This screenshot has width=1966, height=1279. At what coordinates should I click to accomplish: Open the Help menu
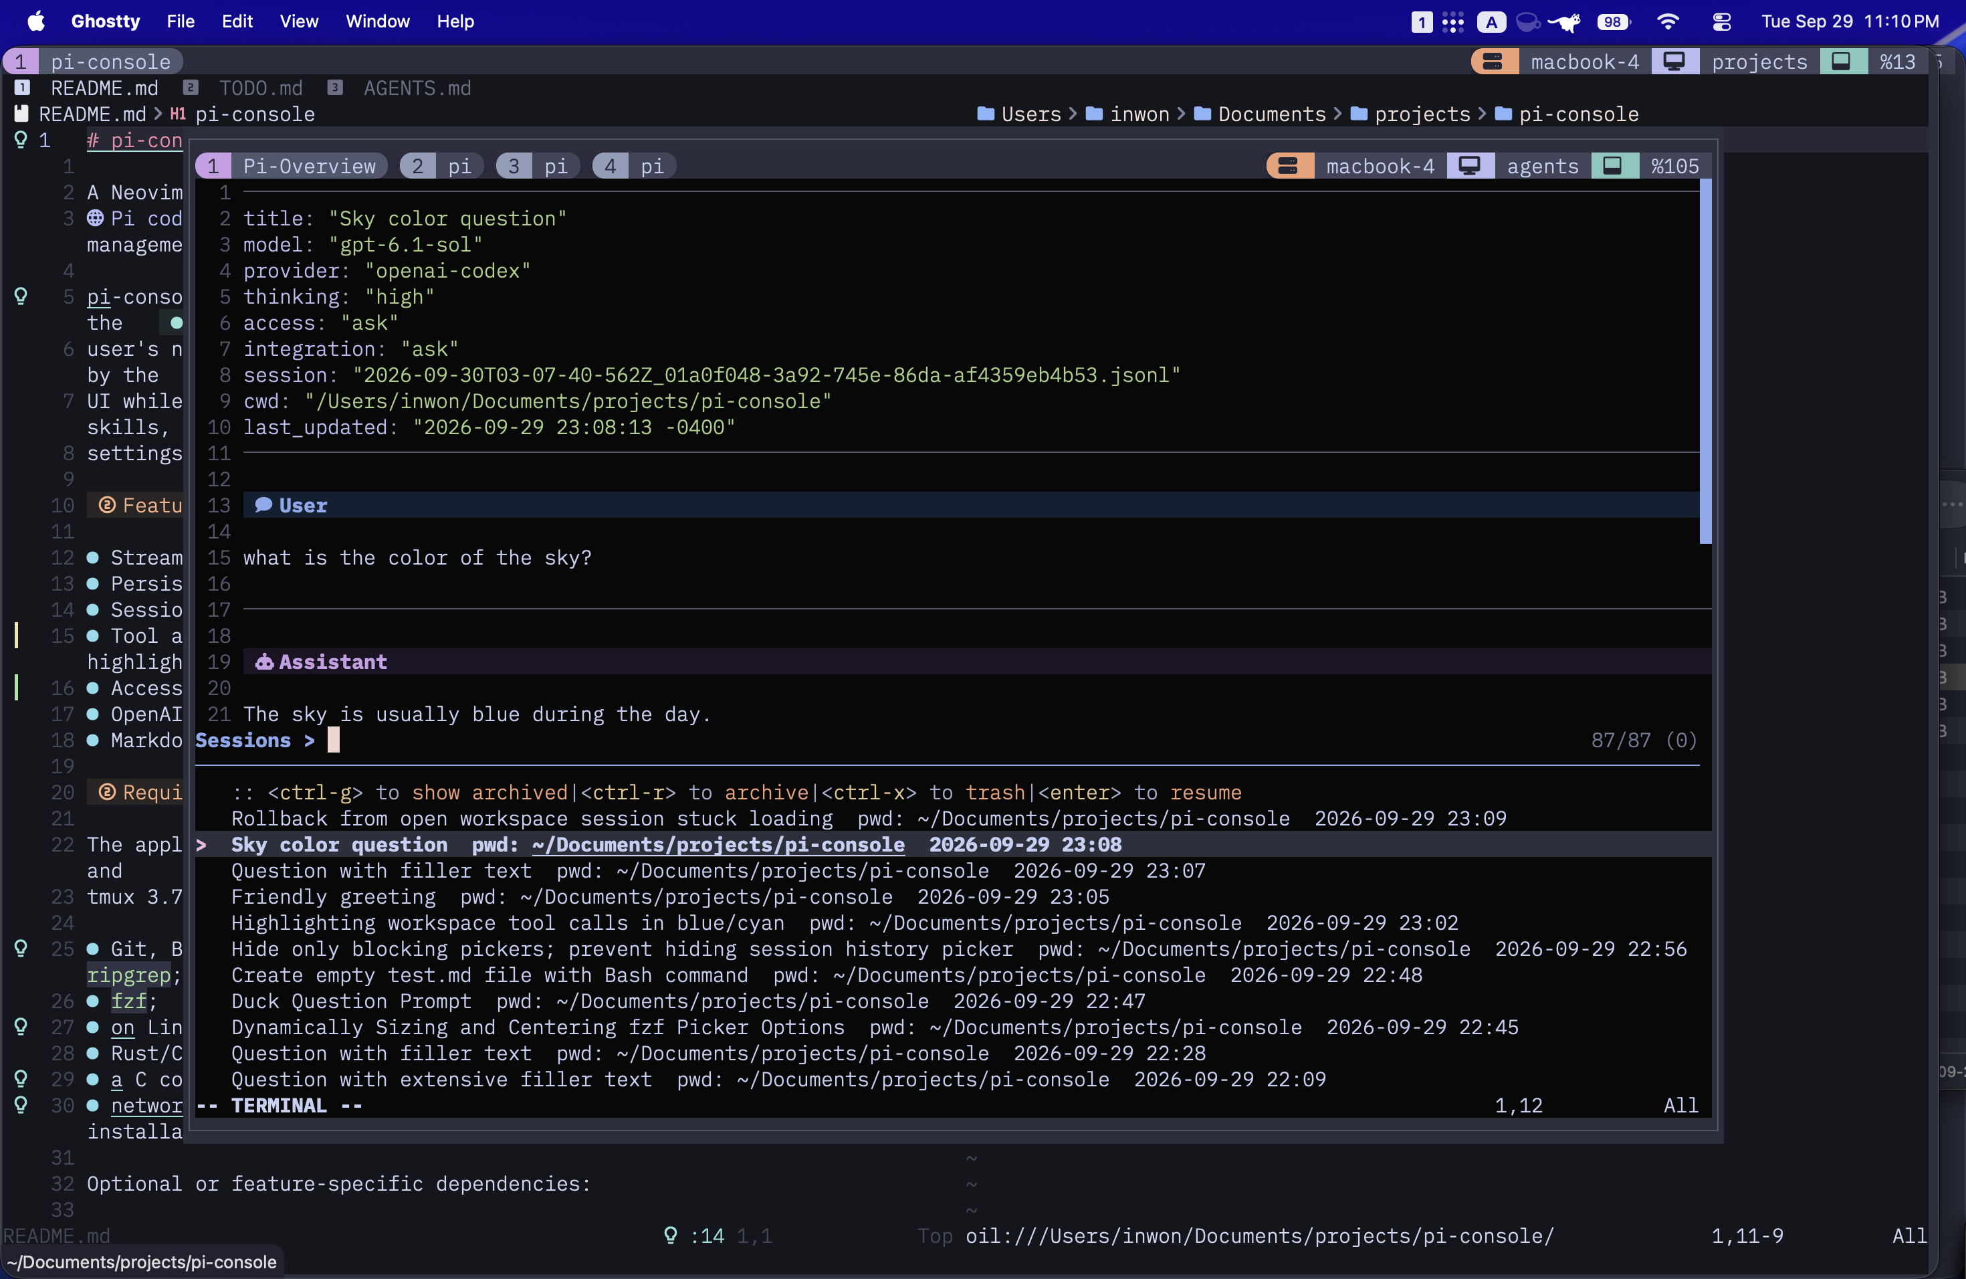click(x=455, y=21)
